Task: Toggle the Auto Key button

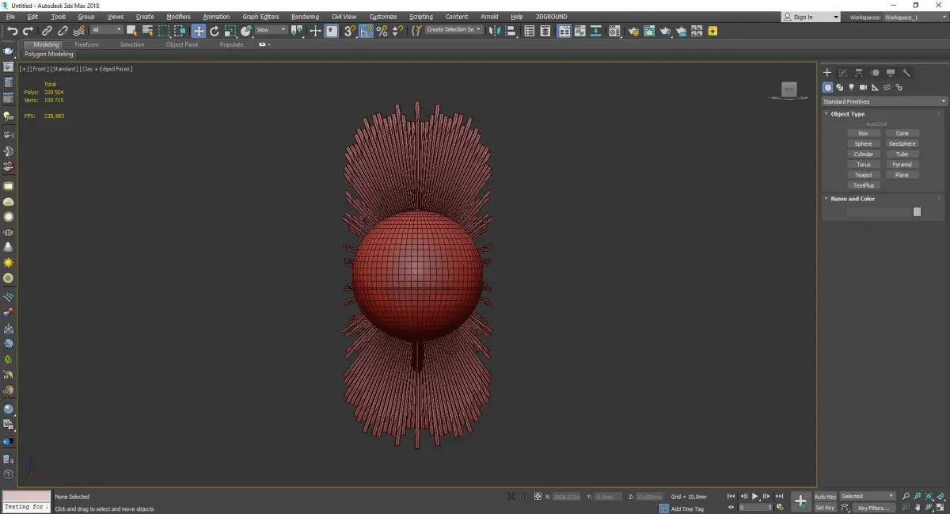Action: (x=825, y=497)
